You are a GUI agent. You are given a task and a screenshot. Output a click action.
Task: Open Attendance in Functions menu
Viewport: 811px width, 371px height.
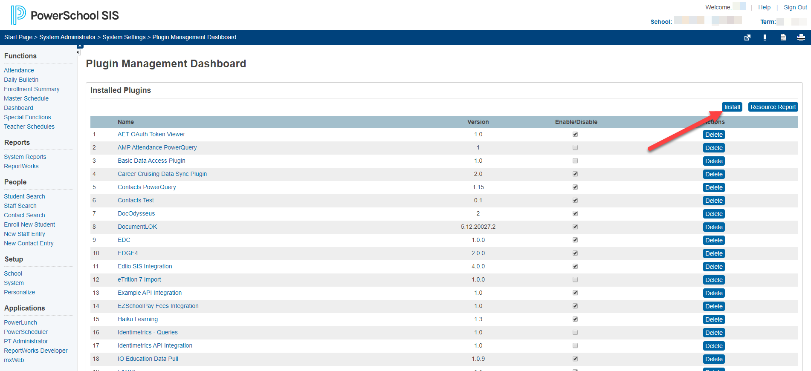coord(19,70)
